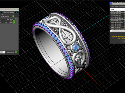
Task: Click the Total Gem Count label
Action: click(9, 12)
